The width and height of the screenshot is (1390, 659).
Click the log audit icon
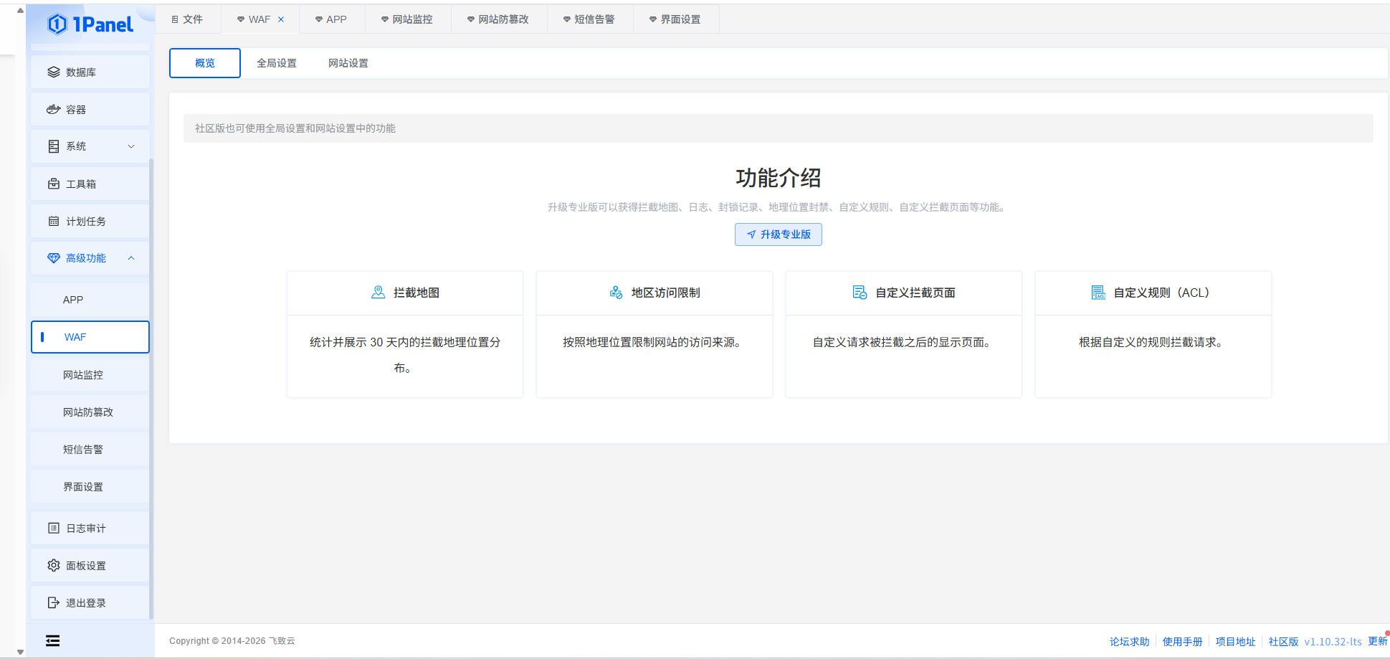[54, 528]
